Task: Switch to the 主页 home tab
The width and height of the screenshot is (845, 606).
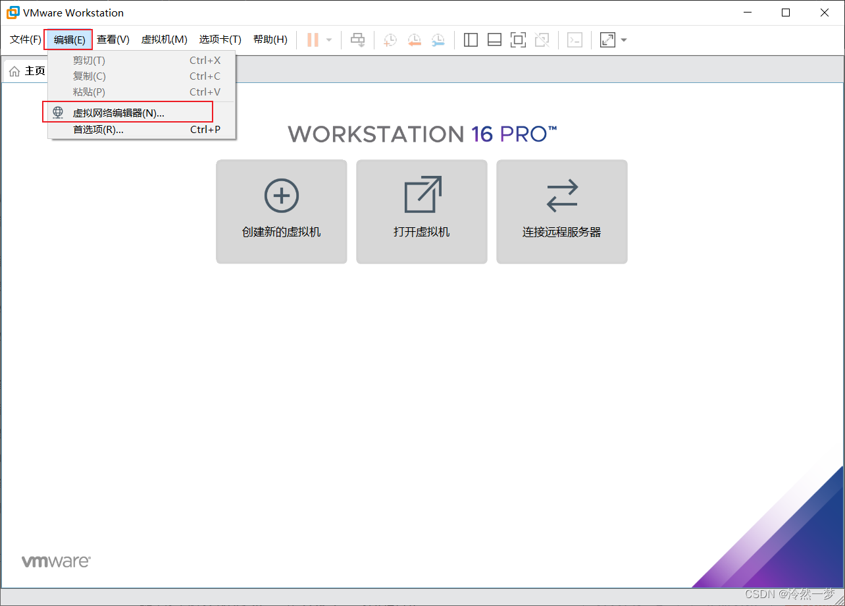Action: click(26, 71)
